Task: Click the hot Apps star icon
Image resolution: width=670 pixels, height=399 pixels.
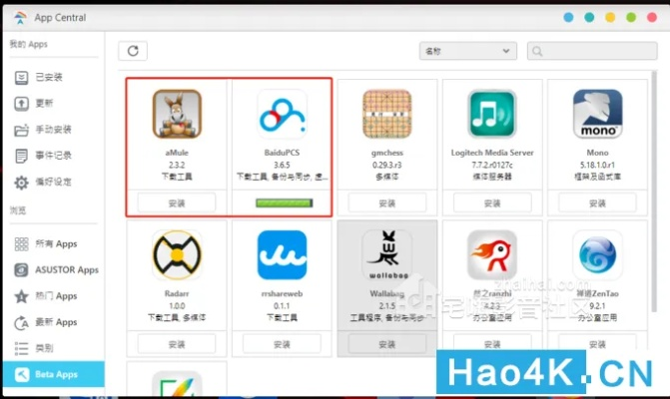Action: point(21,296)
